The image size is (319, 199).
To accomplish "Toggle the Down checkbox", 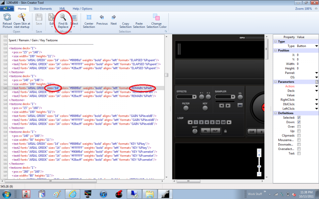I will point(299,122).
